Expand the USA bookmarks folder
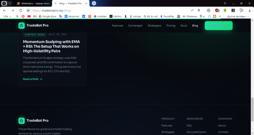The image size is (254, 135). 7,16
